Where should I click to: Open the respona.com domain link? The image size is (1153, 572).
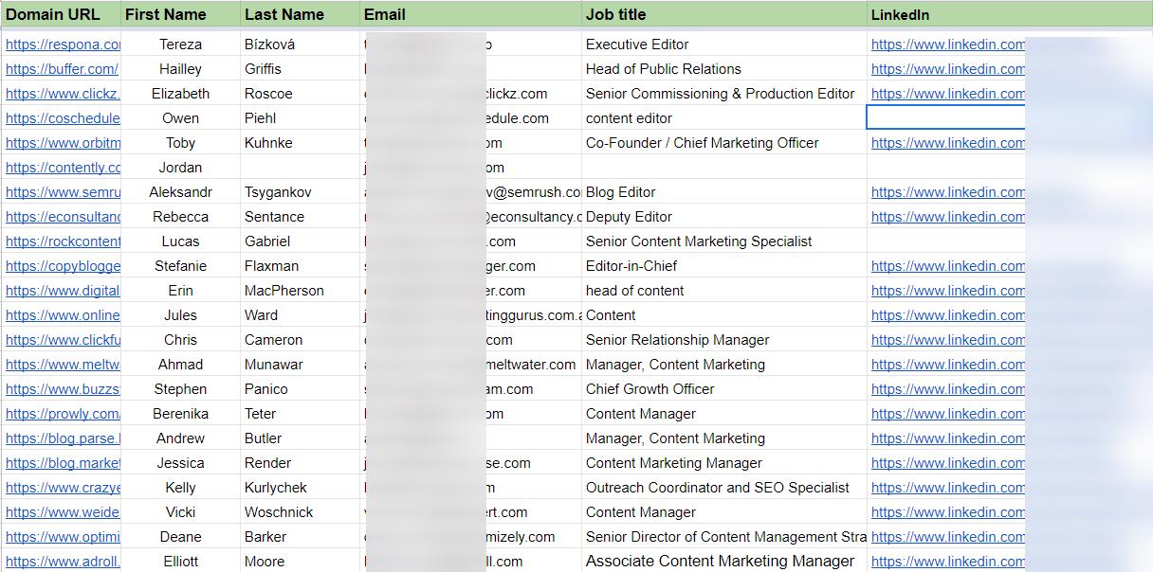coord(63,45)
